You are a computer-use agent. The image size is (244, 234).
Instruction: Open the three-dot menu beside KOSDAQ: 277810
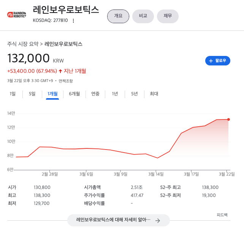click(x=73, y=21)
